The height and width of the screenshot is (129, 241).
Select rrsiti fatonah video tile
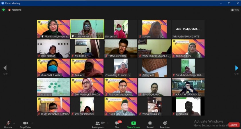pos(53,48)
